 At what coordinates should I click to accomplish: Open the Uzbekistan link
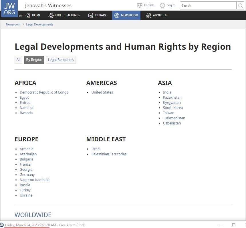[172, 123]
